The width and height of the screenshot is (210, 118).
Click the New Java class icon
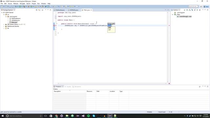pyautogui.click(x=31, y=7)
